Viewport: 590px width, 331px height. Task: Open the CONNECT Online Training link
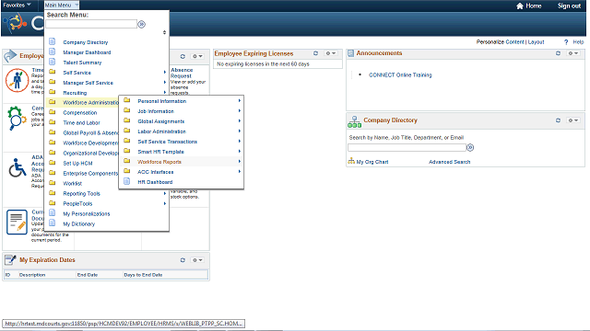click(x=400, y=75)
